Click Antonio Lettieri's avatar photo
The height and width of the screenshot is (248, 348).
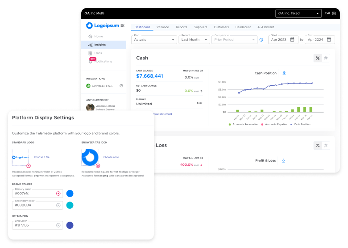pos(90,108)
